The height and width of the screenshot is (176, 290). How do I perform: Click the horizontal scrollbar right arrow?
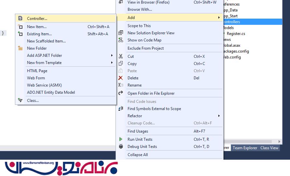[280, 141]
